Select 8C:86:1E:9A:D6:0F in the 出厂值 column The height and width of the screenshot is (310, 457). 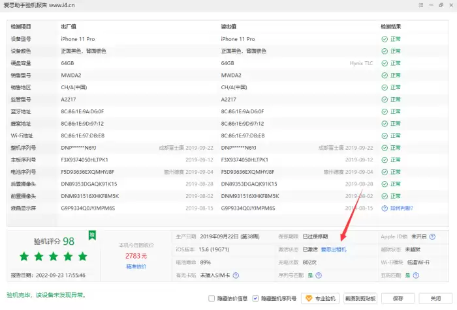point(82,111)
